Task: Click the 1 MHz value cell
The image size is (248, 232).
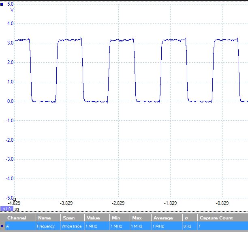Action: pos(91,226)
